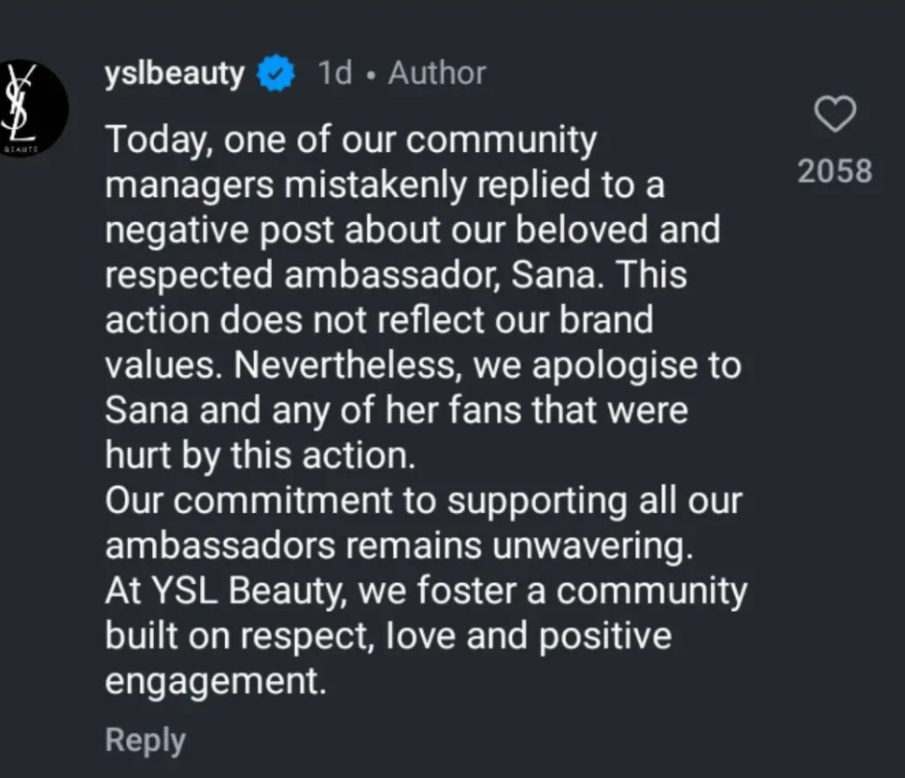The width and height of the screenshot is (905, 778).
Task: Click the word "apologise" in the comment
Action: tap(618, 365)
